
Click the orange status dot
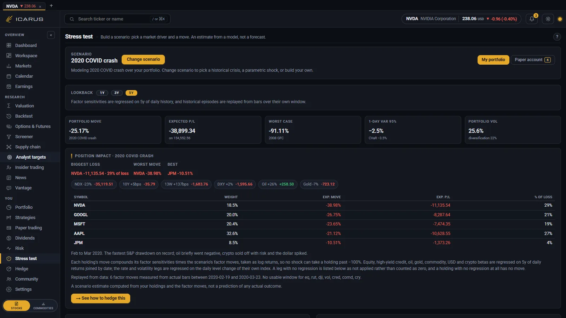[560, 19]
